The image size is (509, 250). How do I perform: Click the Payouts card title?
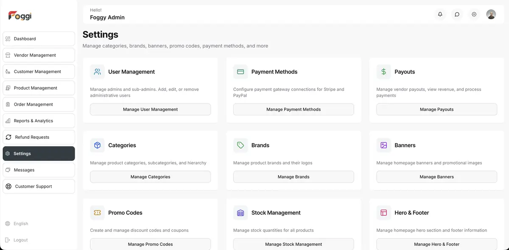tap(405, 72)
